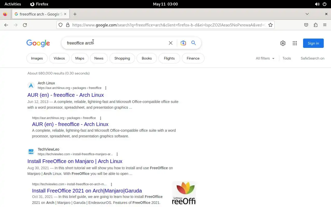The height and width of the screenshot is (207, 331).
Task: Click the Jun 12, 2013 result snippet
Action: (103, 105)
